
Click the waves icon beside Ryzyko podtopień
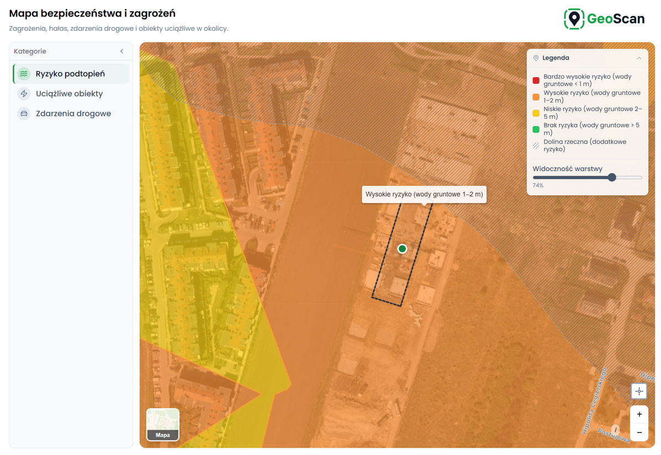(x=24, y=74)
